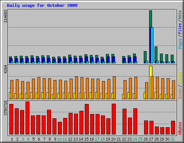Click day label 8 on the x-axis
This screenshot has width=184, height=143.
click(x=50, y=139)
